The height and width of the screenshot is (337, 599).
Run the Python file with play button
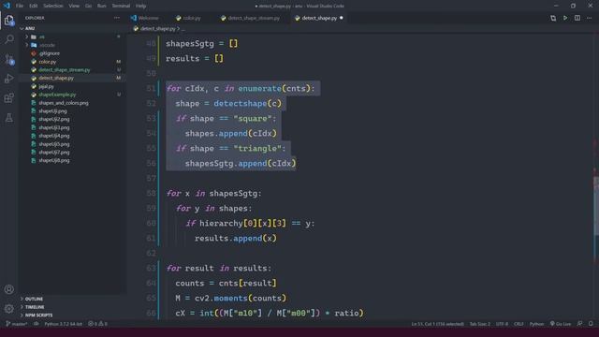tap(565, 18)
